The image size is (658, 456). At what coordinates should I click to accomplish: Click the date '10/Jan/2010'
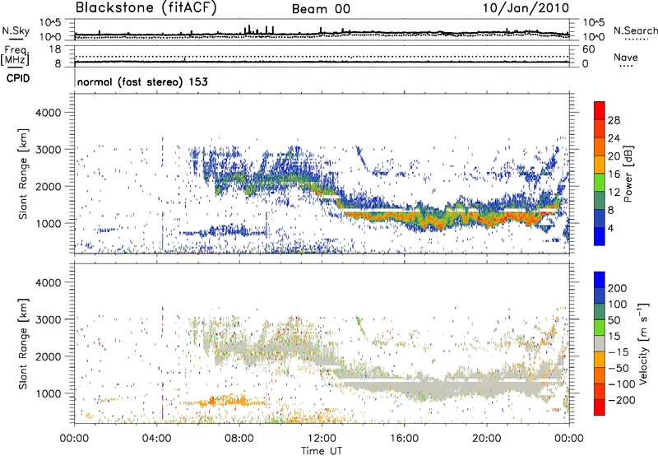tap(526, 8)
